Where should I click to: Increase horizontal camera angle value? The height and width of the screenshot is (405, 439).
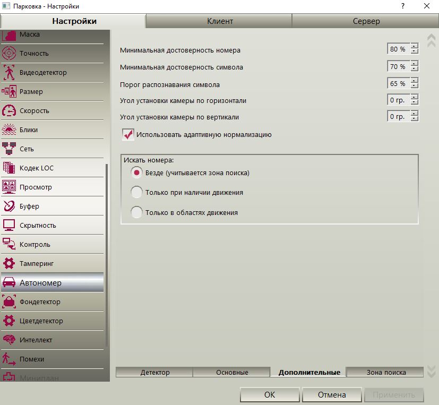[414, 97]
